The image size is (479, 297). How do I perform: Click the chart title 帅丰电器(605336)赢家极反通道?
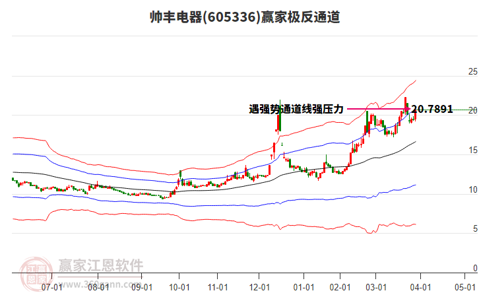coord(245,17)
